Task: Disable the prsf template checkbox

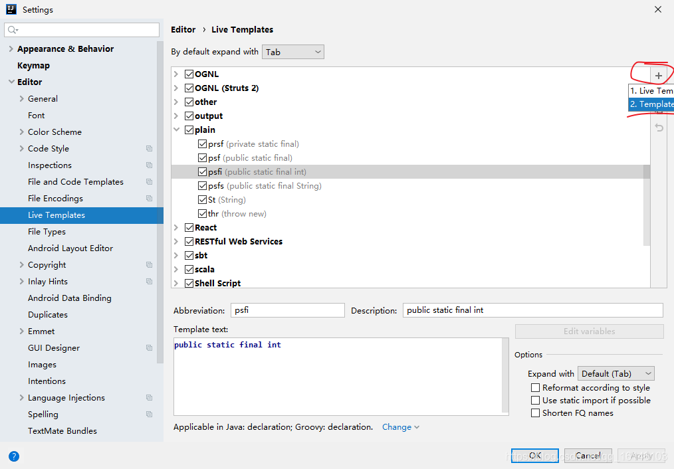Action: 203,144
